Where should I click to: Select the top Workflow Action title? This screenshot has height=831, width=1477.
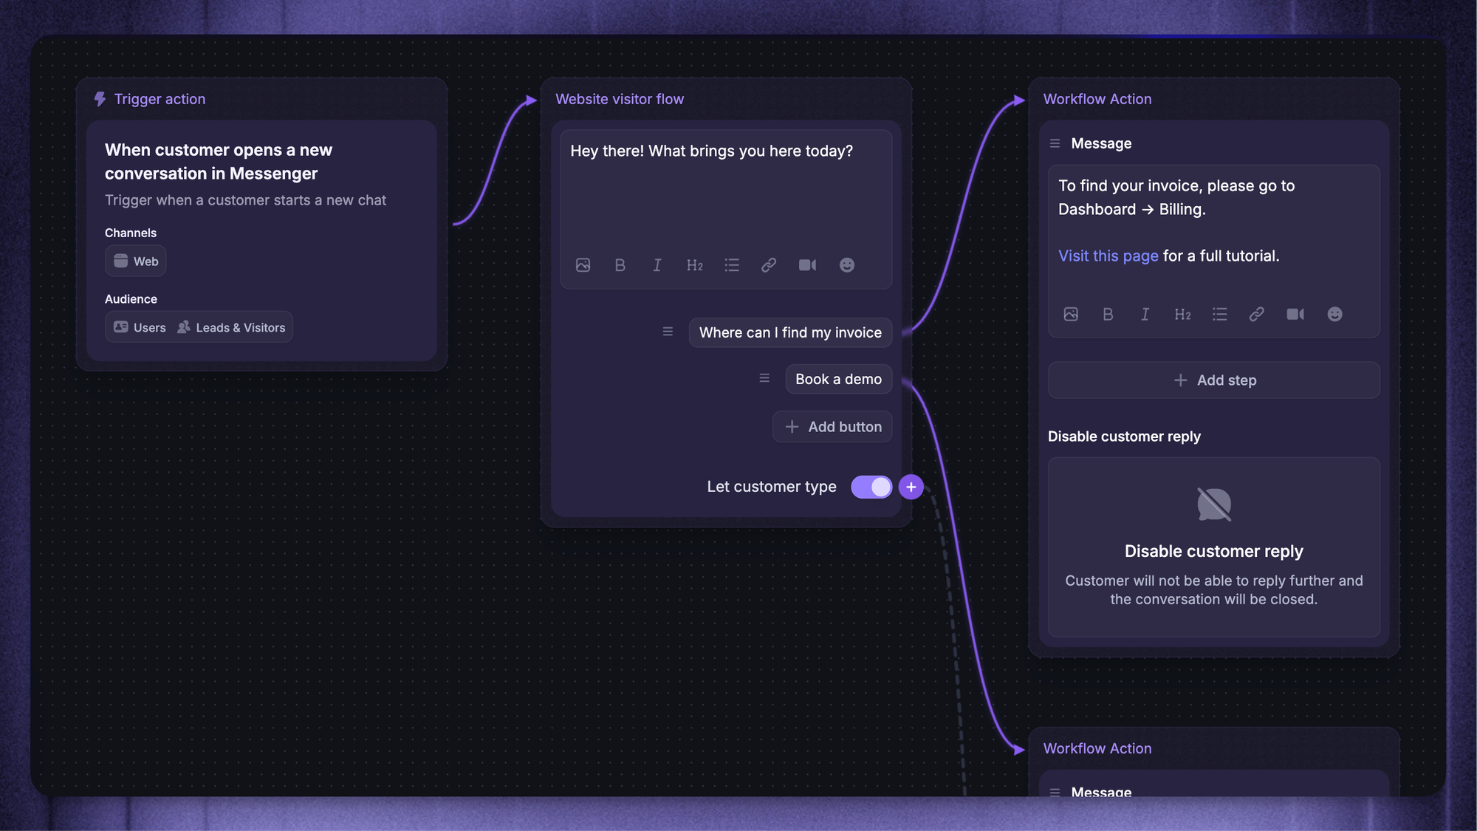click(x=1097, y=99)
